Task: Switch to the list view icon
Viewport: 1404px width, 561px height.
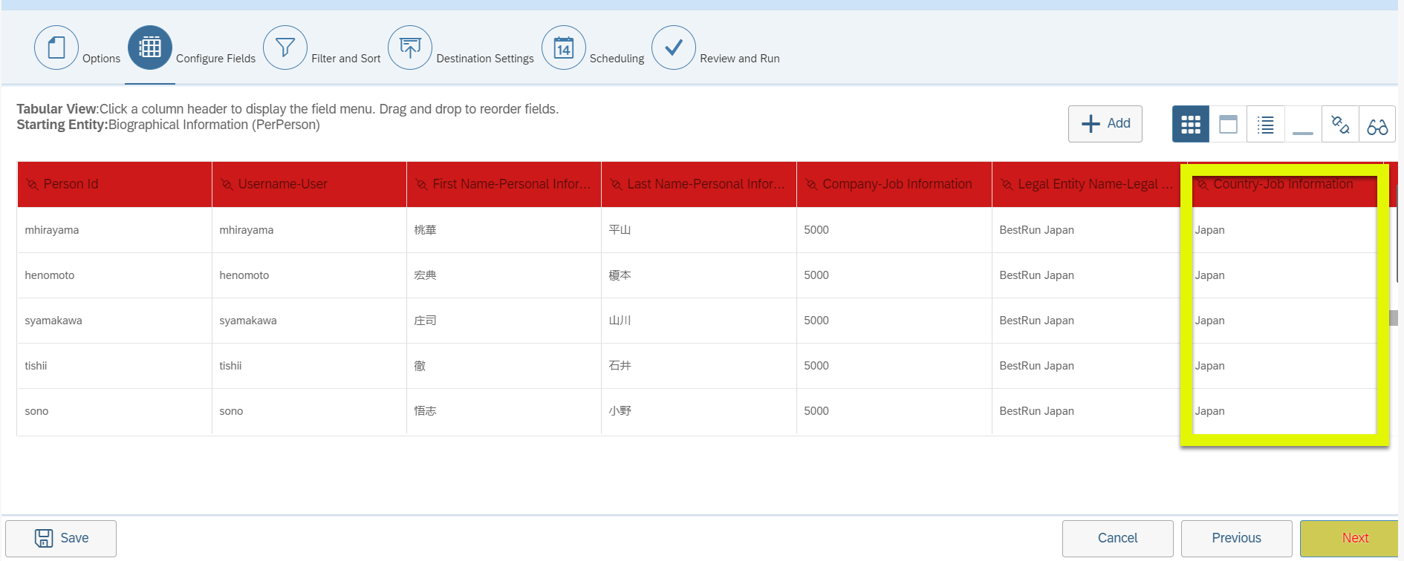Action: (x=1266, y=124)
